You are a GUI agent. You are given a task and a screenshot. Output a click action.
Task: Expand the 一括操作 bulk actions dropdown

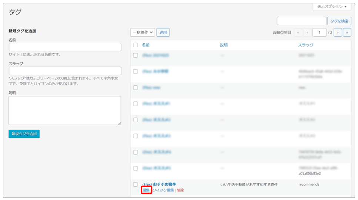tap(143, 33)
